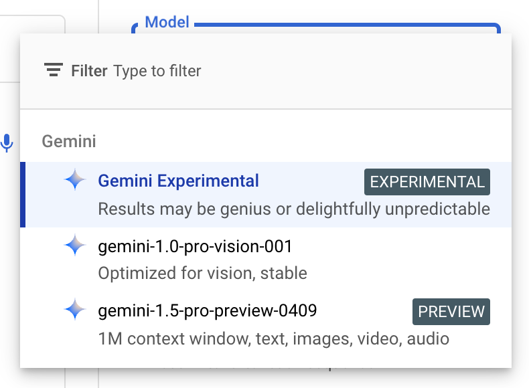Click the blue Model field border
This screenshot has width=529, height=388.
point(348,25)
